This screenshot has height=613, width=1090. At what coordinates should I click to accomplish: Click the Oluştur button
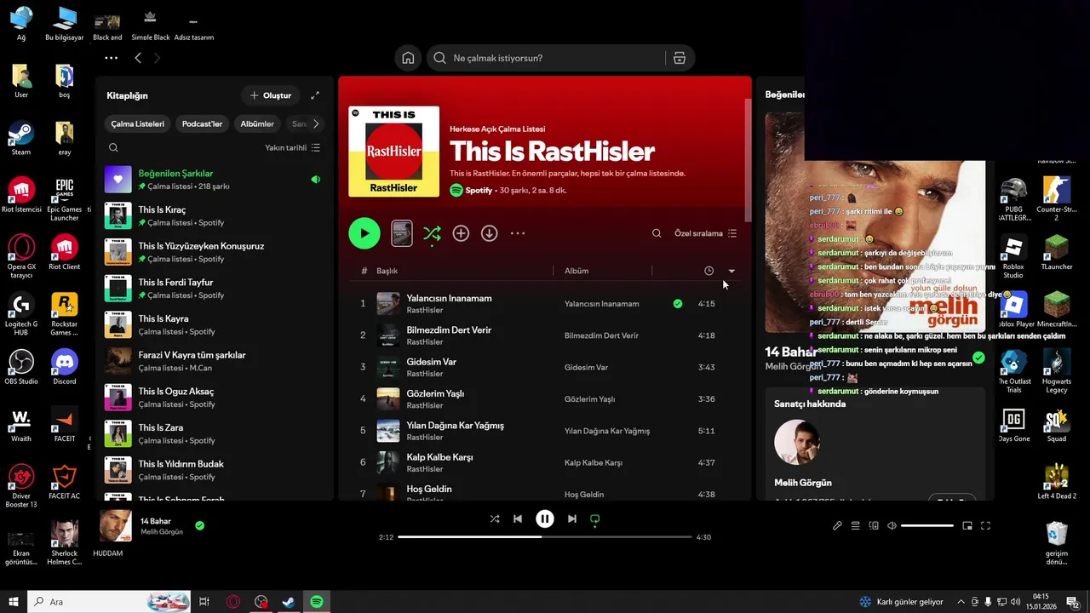tap(271, 95)
